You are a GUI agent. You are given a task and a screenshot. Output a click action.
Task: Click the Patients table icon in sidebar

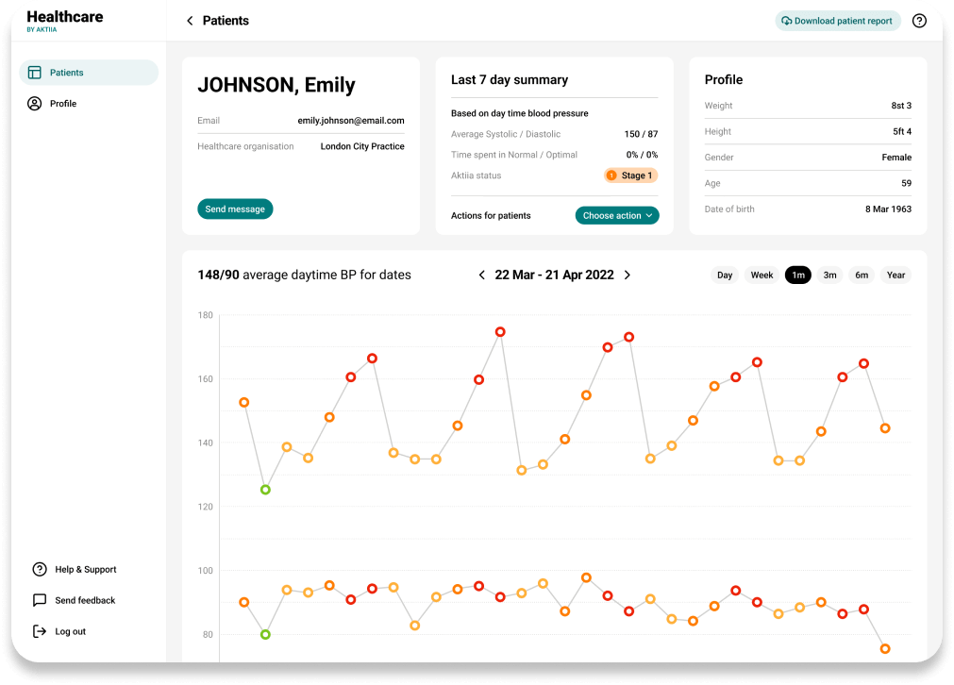click(x=35, y=73)
